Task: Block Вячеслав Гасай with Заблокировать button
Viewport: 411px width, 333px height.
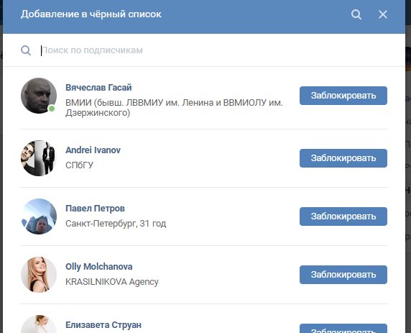Action: (343, 96)
